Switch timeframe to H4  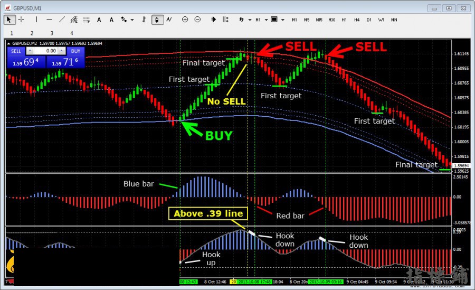pyautogui.click(x=357, y=20)
